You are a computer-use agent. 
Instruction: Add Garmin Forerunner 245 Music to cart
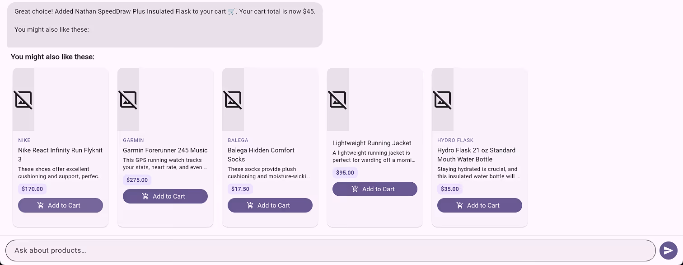tap(165, 196)
